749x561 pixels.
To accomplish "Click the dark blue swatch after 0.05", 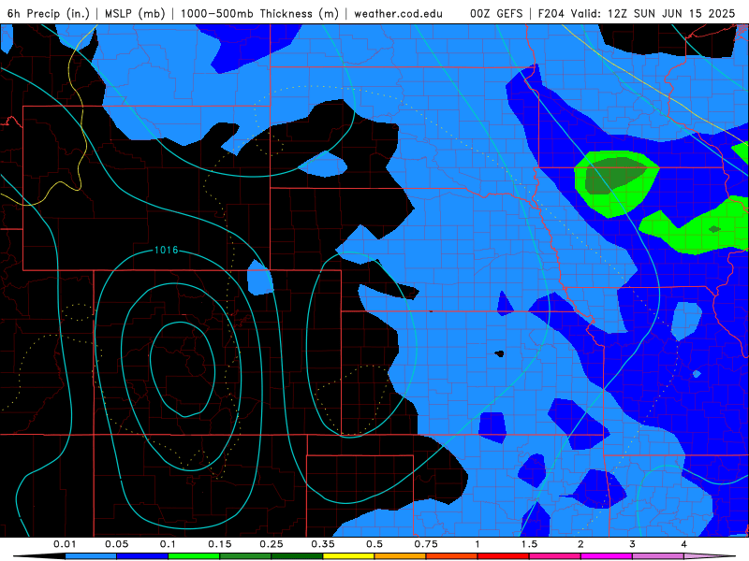I will click(x=142, y=556).
